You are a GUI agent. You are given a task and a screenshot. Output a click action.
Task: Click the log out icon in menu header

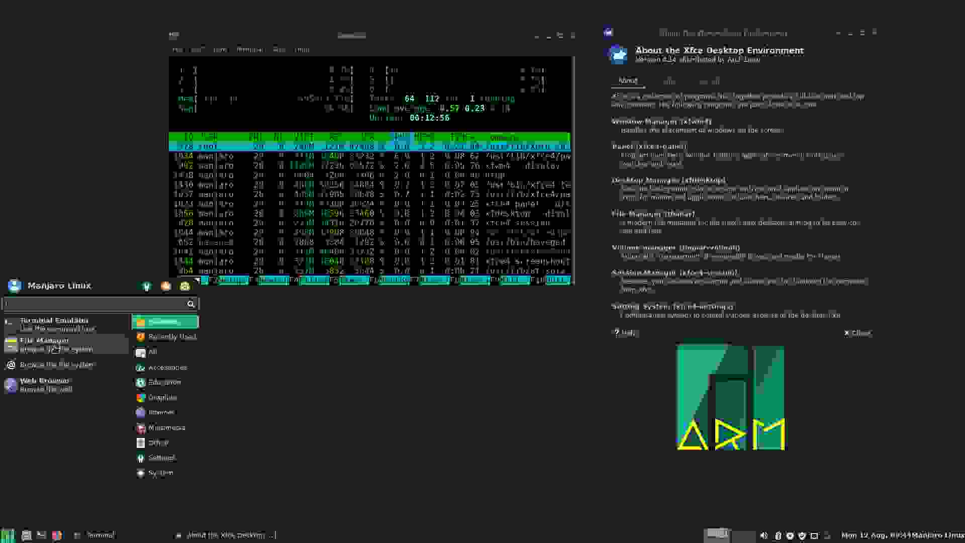click(185, 287)
